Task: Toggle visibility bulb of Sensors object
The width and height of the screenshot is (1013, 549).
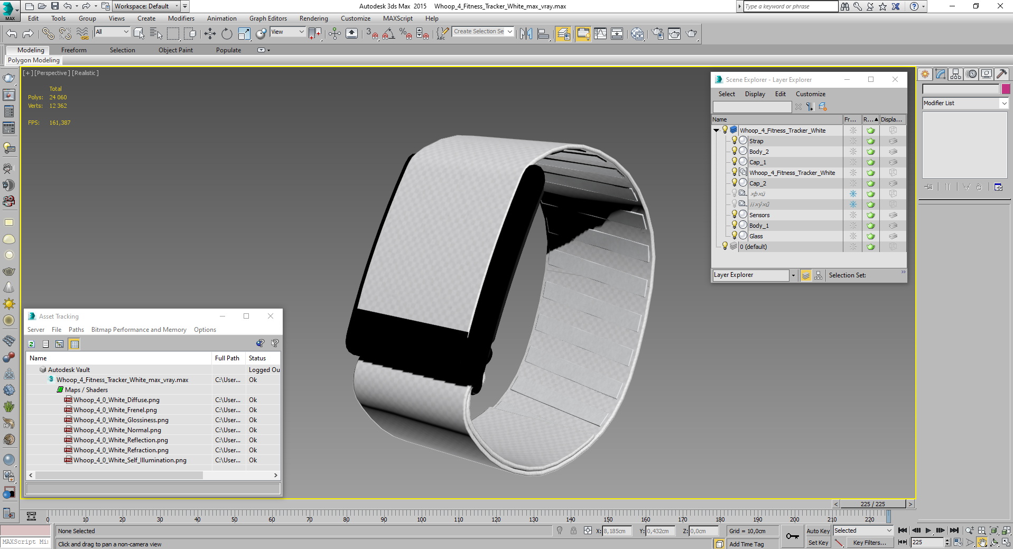Action: (734, 215)
